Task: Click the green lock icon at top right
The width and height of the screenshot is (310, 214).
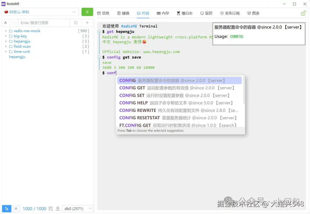Action: click(x=303, y=13)
